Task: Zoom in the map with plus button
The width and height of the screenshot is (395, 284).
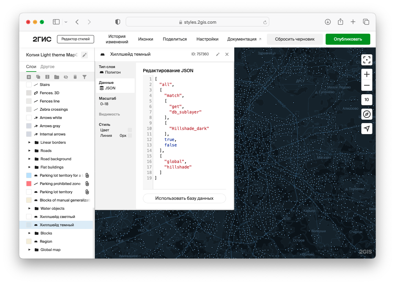Action: coord(367,74)
